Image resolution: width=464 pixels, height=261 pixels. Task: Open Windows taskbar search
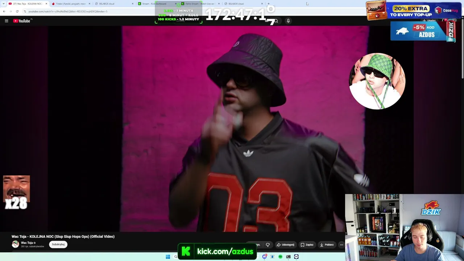(175, 257)
